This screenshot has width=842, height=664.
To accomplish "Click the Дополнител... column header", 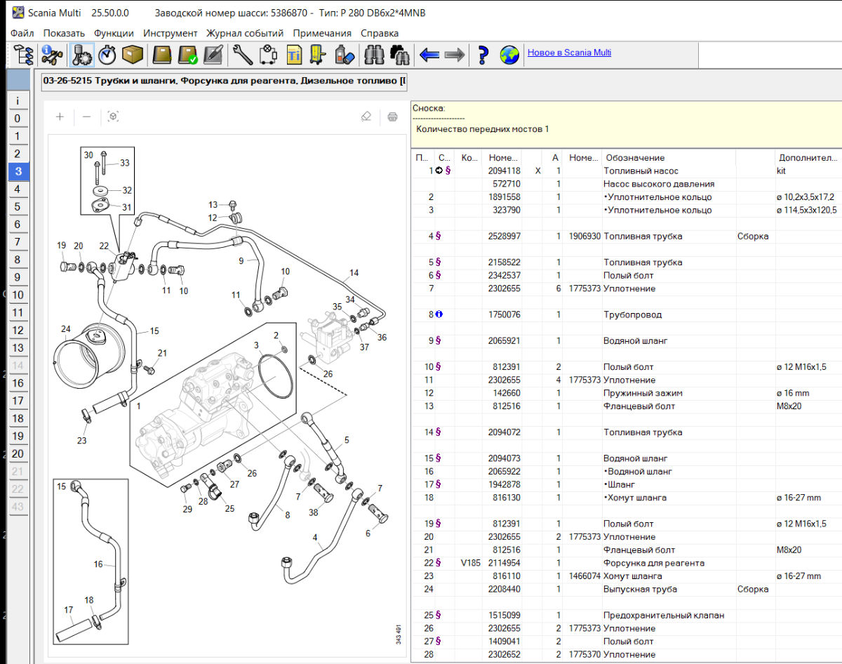I will (808, 157).
